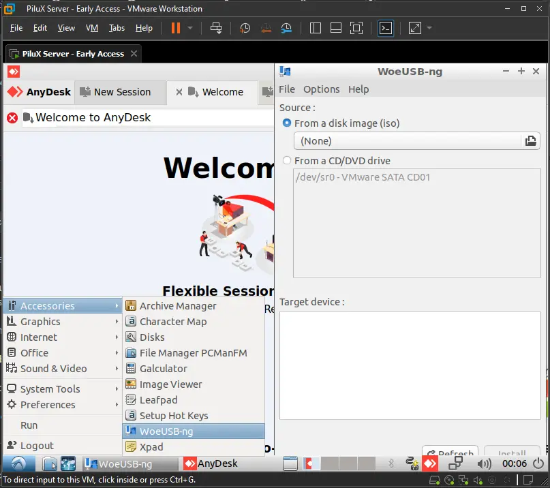Open Run from the start menu

(63, 425)
